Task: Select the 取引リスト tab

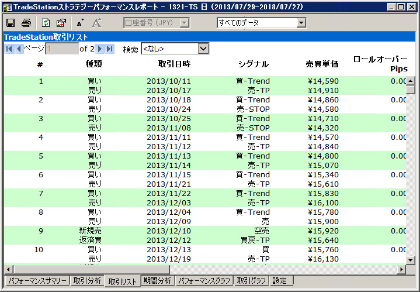Action: [x=123, y=281]
